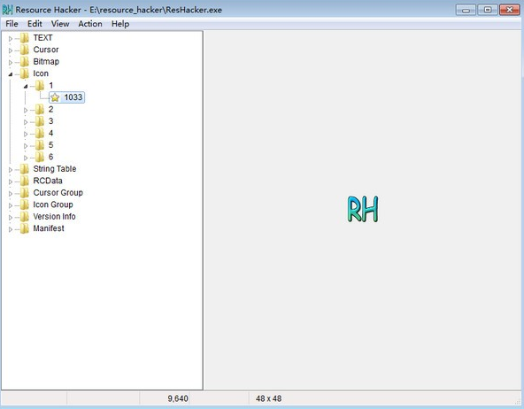Expand the TEXT resource node
The height and width of the screenshot is (409, 524).
pyautogui.click(x=11, y=39)
